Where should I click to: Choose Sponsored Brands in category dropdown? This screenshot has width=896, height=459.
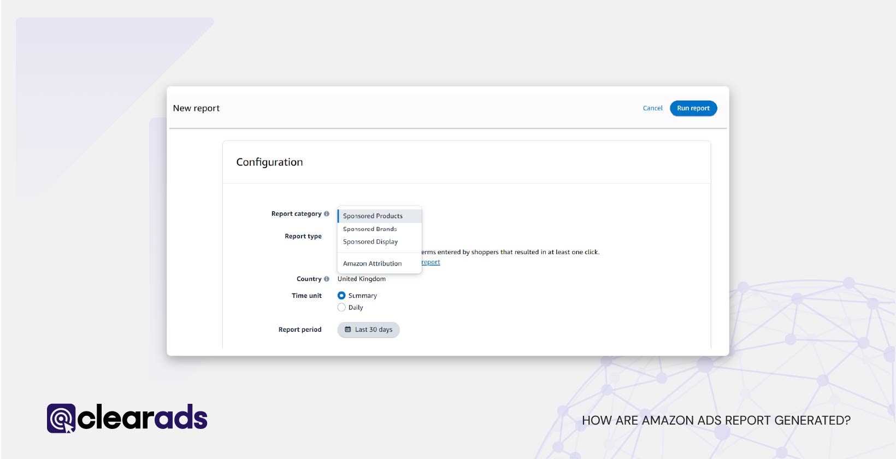[x=380, y=229]
